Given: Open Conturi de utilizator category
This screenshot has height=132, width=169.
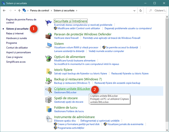Looking at the screenshot, I should (x=17, y=48).
